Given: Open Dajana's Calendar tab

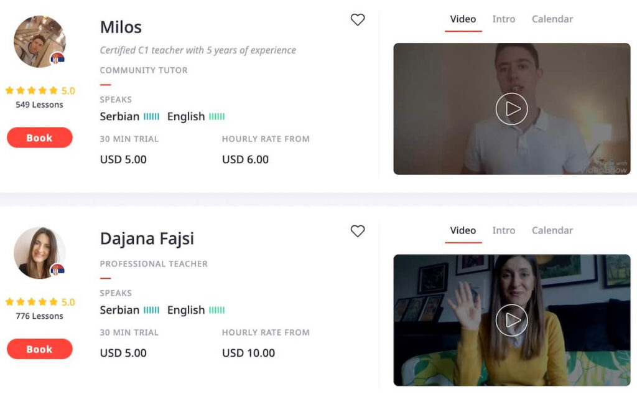Looking at the screenshot, I should pyautogui.click(x=552, y=230).
